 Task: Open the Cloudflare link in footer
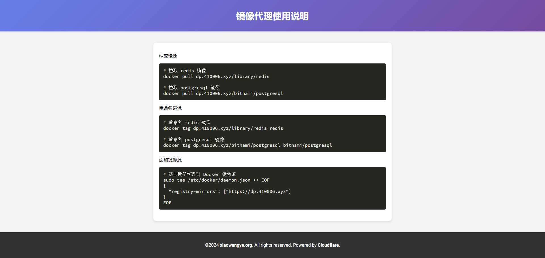328,245
